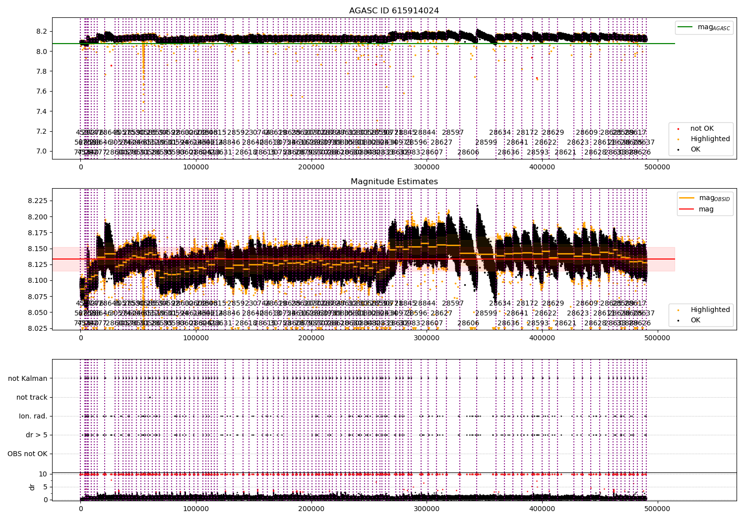Screen dimensions: 744x520
Task: Click the 'AGASC ID 615914024' plot title
Action: click(x=394, y=11)
